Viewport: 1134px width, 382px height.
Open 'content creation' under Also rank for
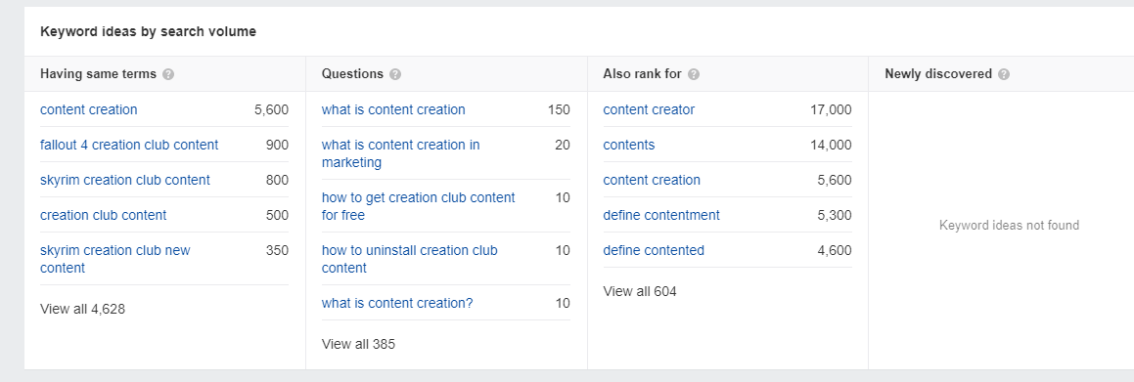(652, 181)
